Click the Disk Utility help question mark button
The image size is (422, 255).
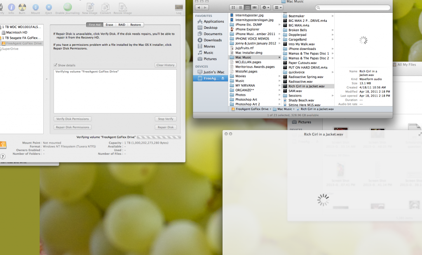[x=2, y=156]
